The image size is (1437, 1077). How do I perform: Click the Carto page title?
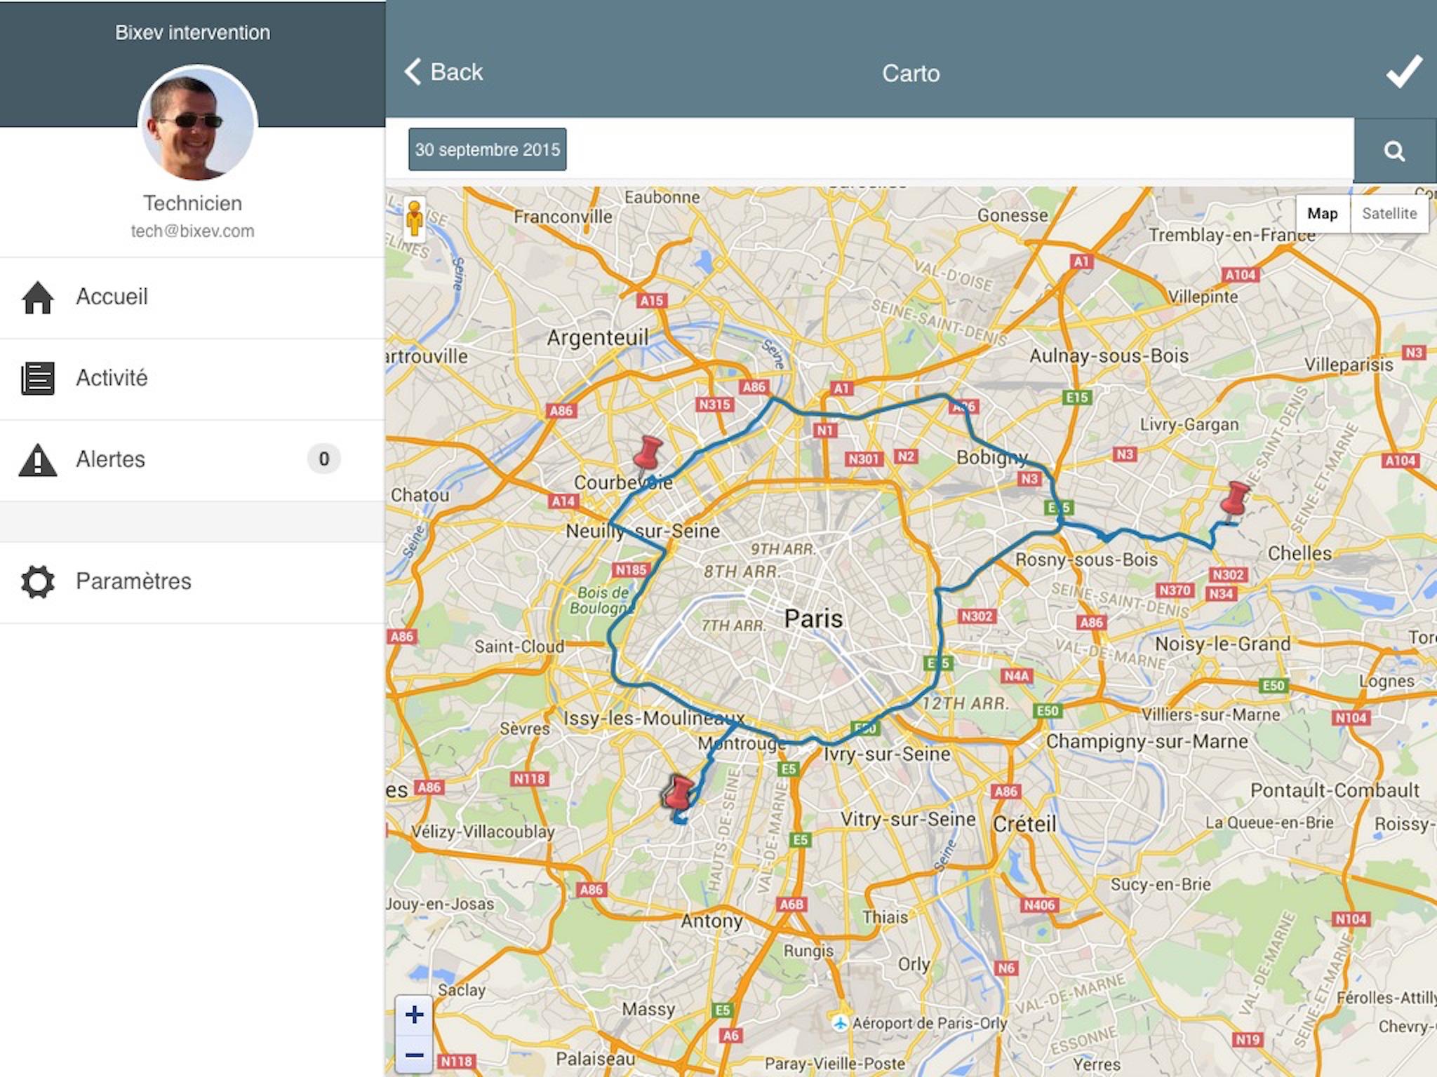click(x=911, y=73)
